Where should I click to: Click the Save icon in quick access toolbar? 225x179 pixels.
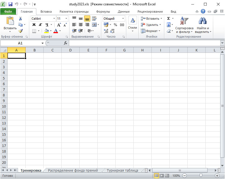(10, 4)
